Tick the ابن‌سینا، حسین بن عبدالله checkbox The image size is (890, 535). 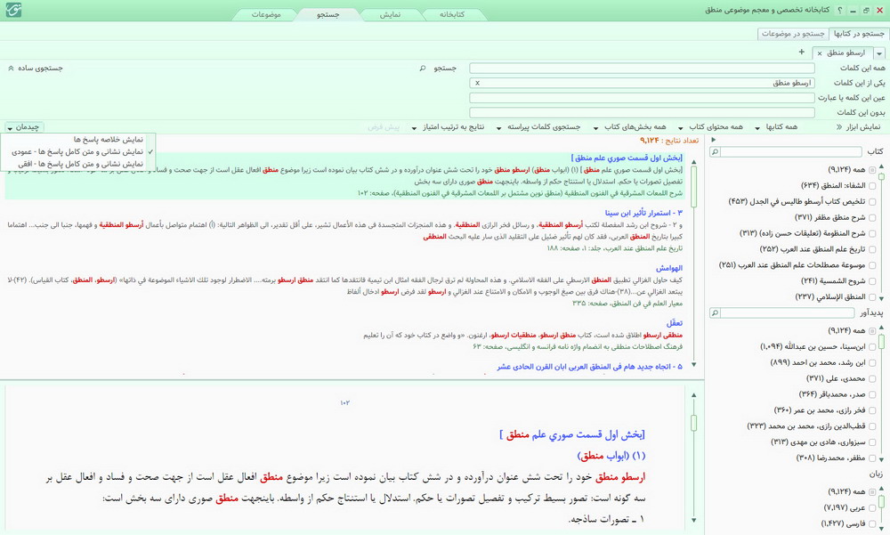point(872,347)
